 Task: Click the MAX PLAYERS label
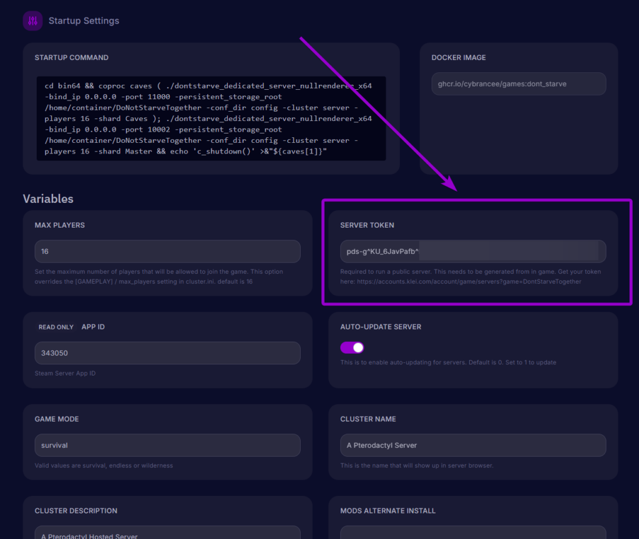pyautogui.click(x=60, y=225)
